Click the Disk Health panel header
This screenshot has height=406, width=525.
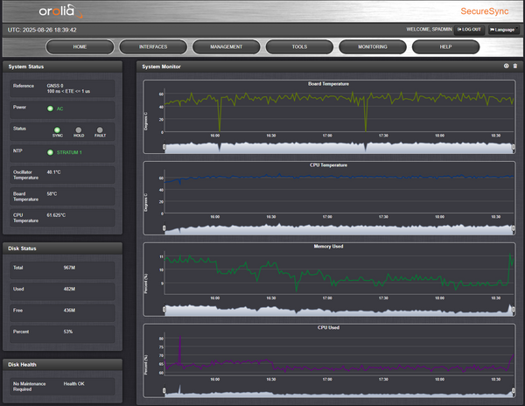pos(63,365)
